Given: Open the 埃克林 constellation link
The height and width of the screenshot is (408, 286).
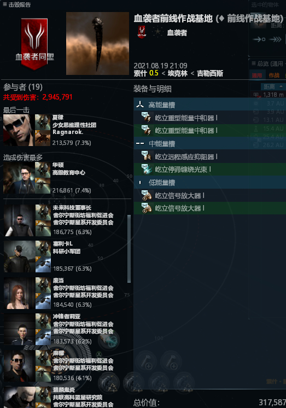Looking at the screenshot, I should pyautogui.click(x=178, y=74).
